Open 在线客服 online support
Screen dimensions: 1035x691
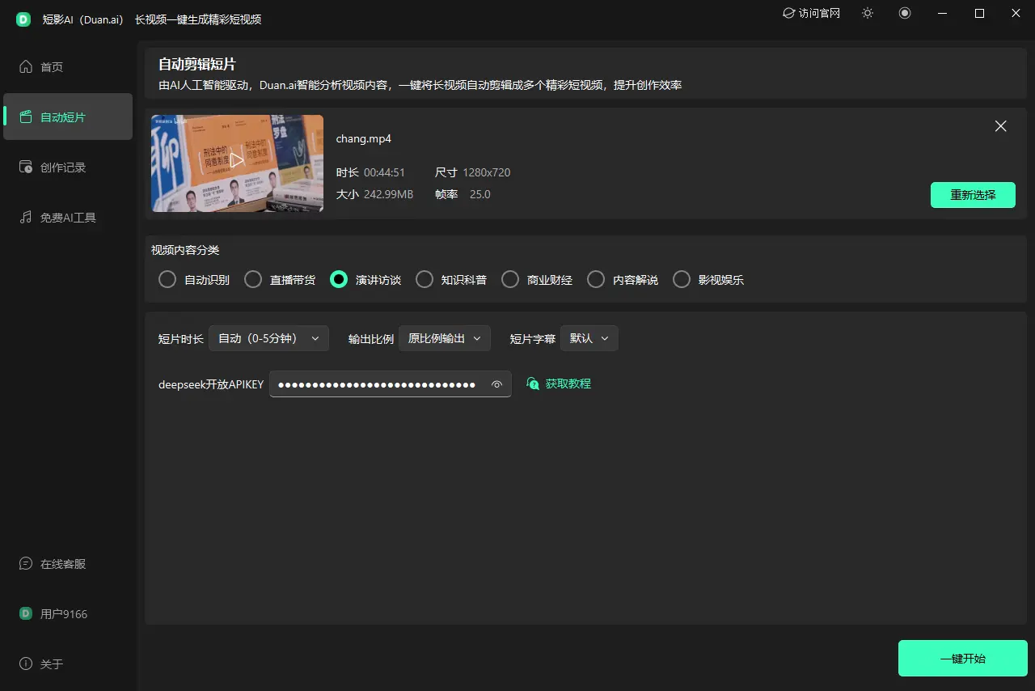point(68,564)
